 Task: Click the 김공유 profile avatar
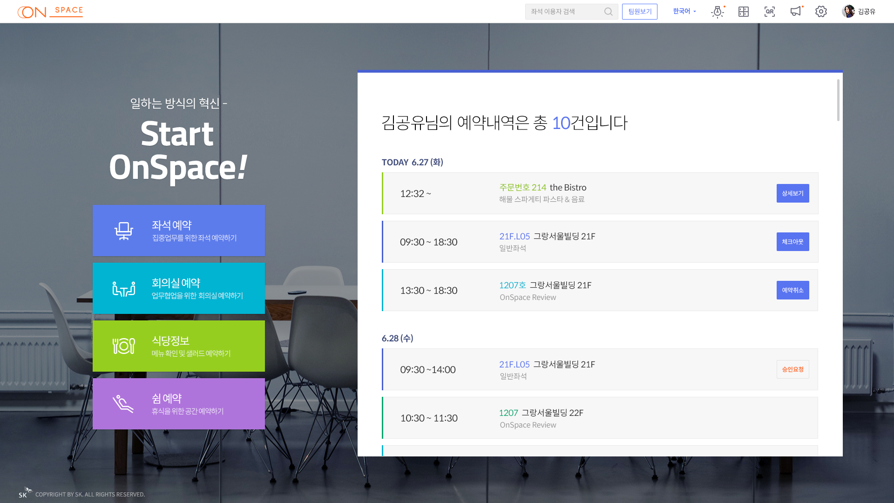click(x=848, y=11)
